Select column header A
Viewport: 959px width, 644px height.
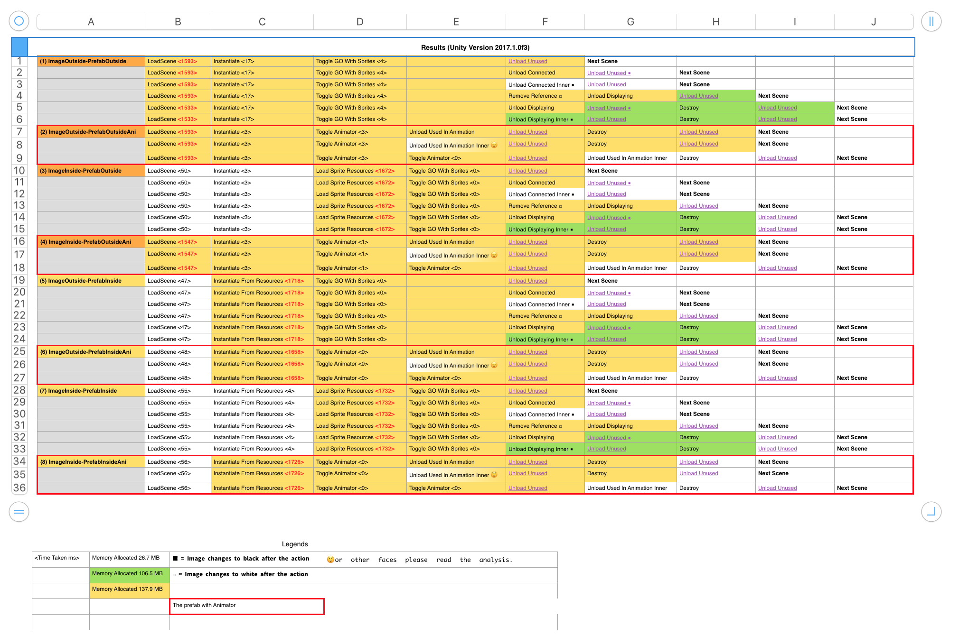coord(91,22)
